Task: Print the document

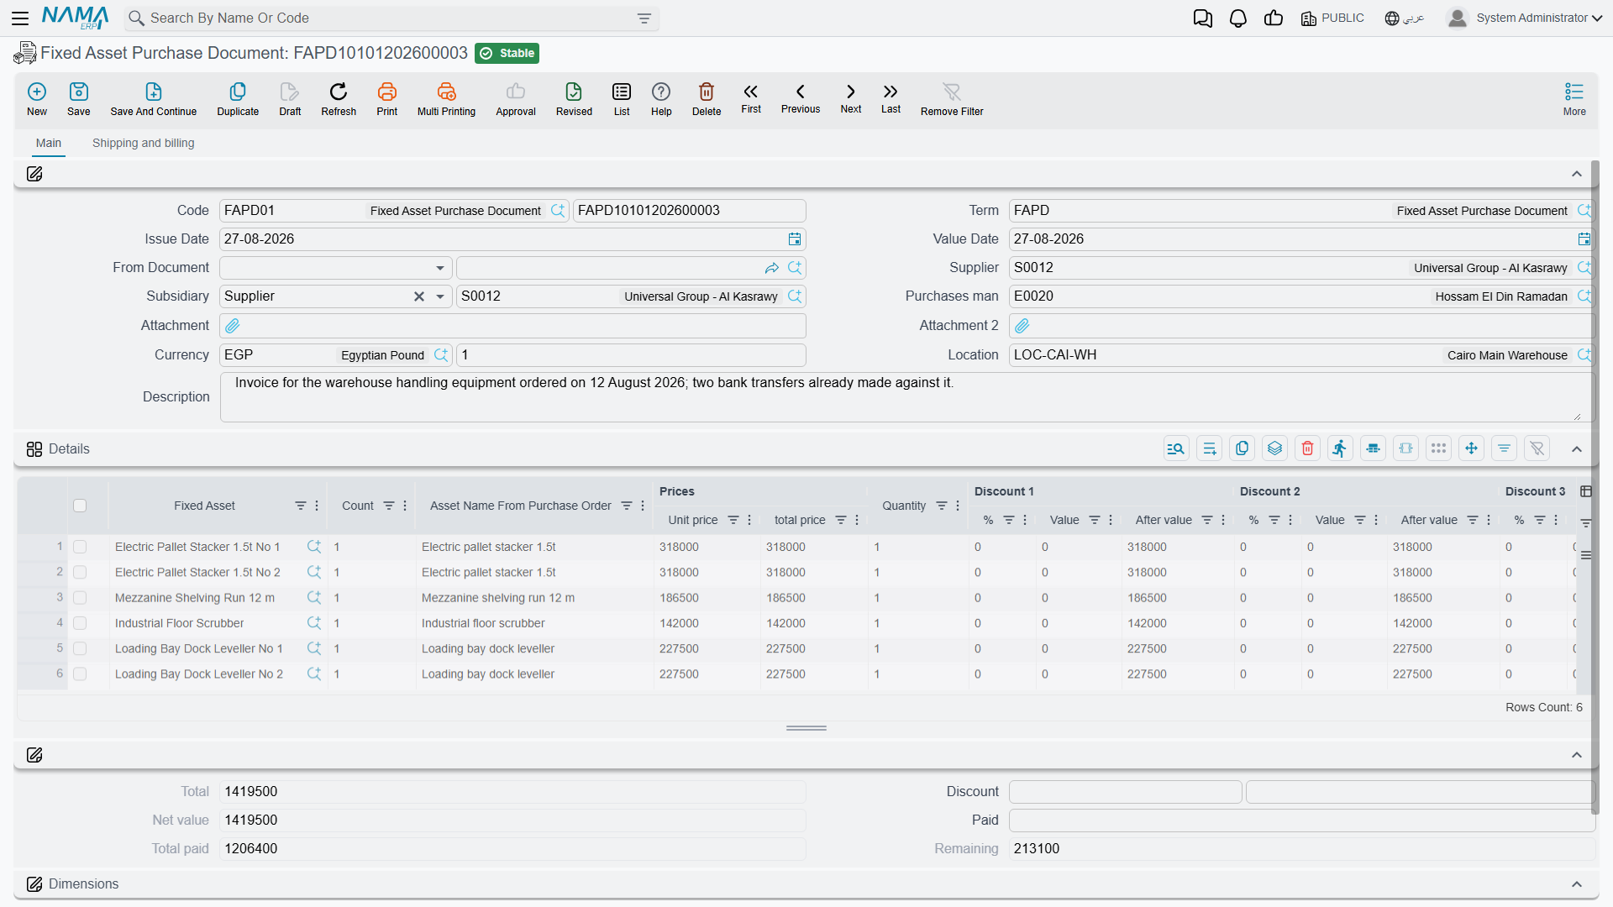Action: coord(387,99)
